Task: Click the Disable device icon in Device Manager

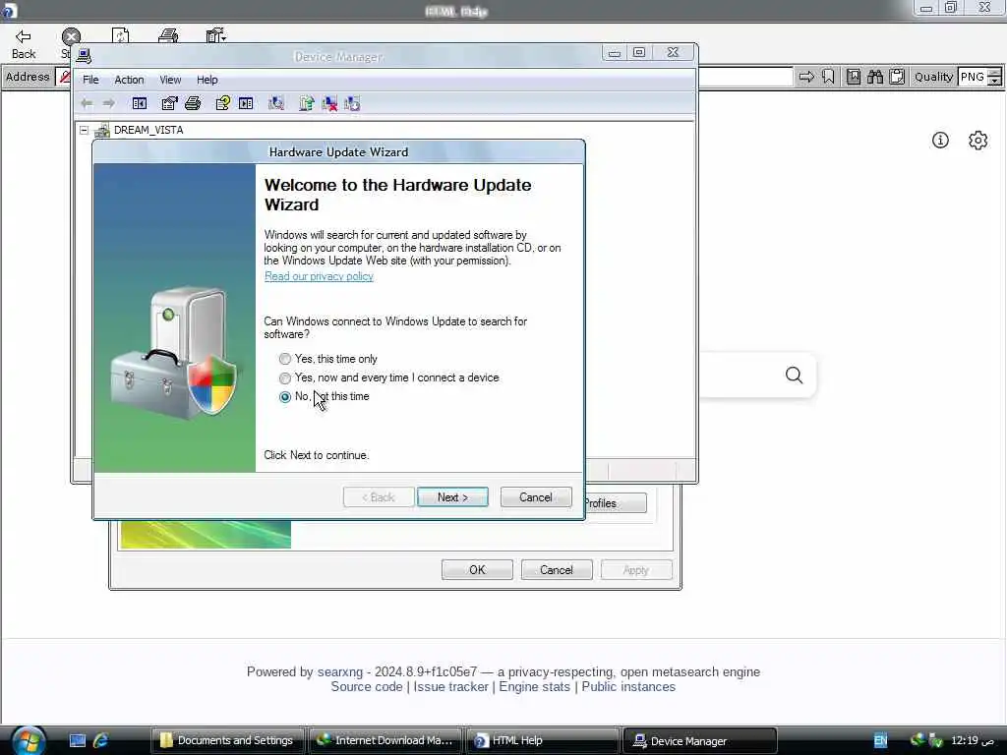Action: (352, 103)
